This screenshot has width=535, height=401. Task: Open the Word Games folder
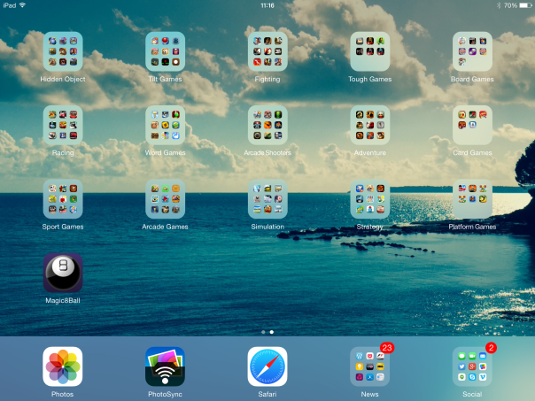pos(165,125)
